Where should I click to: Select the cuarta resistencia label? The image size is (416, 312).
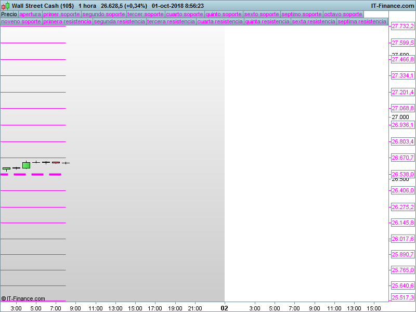click(220, 21)
